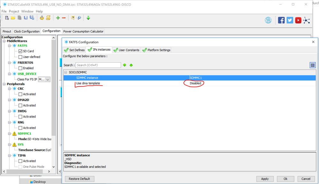Click the gear icon beside CRC
This screenshot has width=319, height=184.
click(14, 88)
